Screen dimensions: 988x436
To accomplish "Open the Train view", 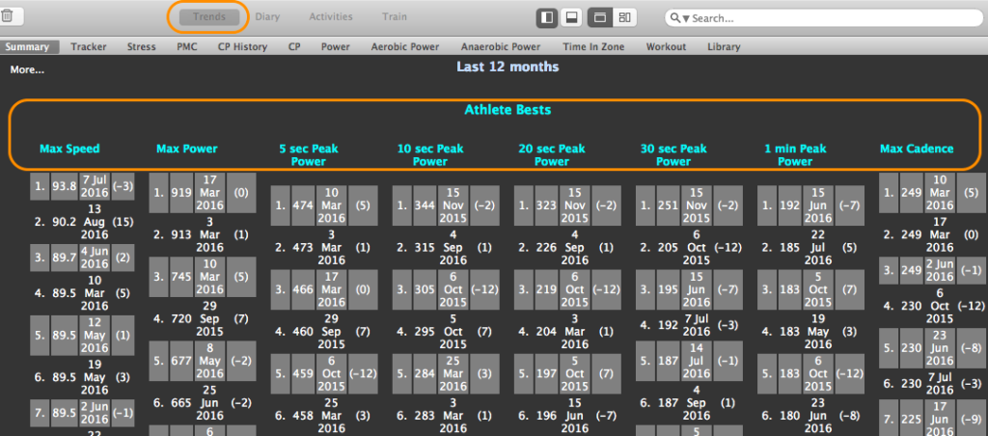I will (x=394, y=17).
